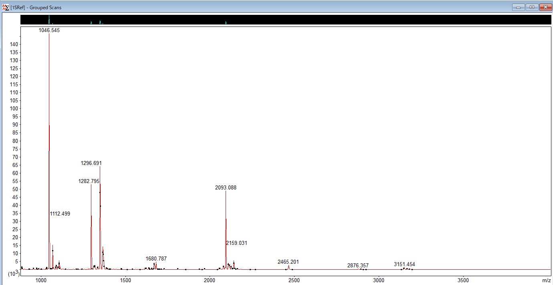Close the Grouped Scans spectrum window
This screenshot has height=285, width=553.
pos(545,7)
